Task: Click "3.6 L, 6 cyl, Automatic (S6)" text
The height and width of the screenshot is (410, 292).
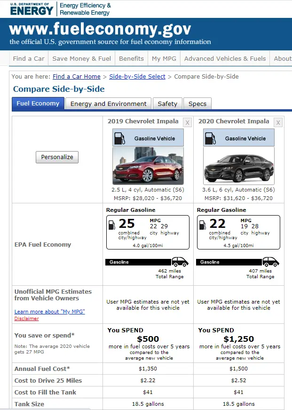Action: tap(238, 190)
